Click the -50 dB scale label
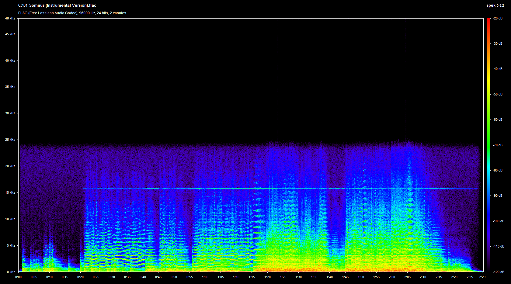 (x=498, y=95)
